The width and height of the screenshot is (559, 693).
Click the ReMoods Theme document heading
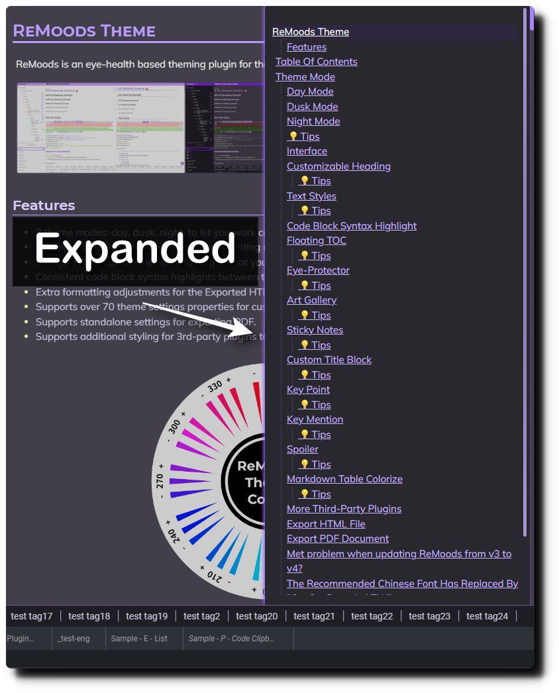point(84,31)
